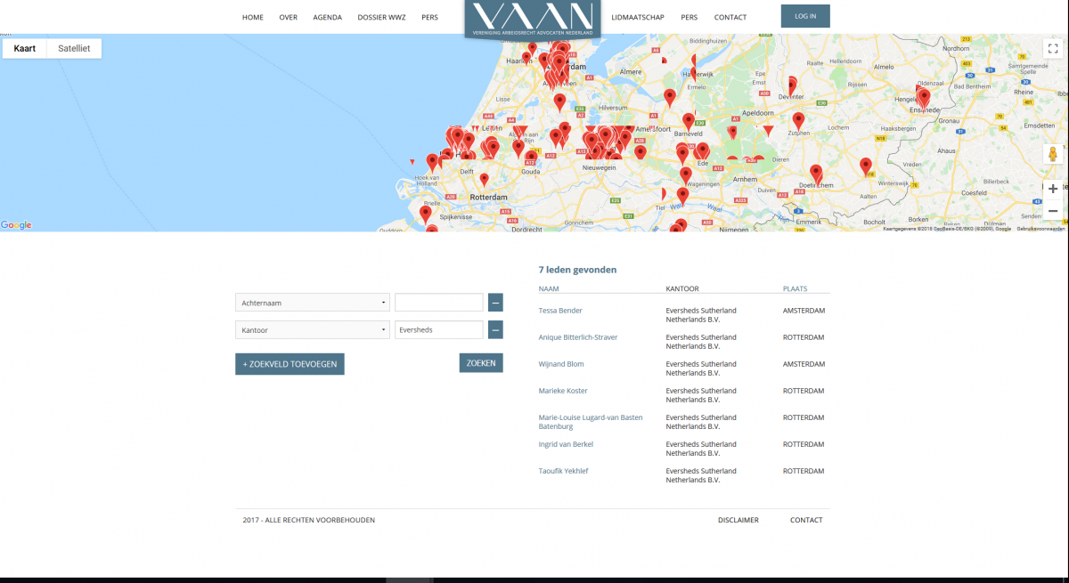Click the Eversheds search input field
1069x583 pixels.
[x=438, y=329]
